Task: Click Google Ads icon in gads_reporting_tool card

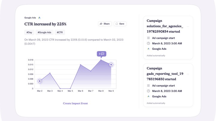Action: 148,97
